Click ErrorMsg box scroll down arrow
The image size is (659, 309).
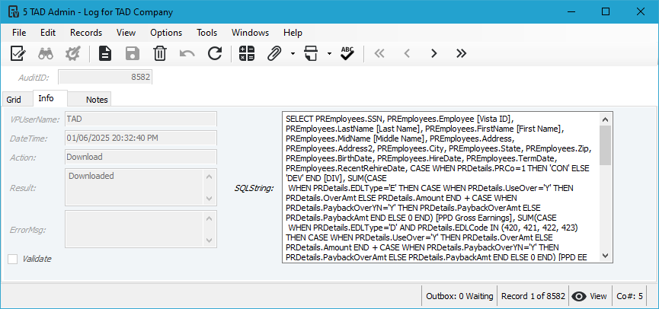tap(209, 241)
